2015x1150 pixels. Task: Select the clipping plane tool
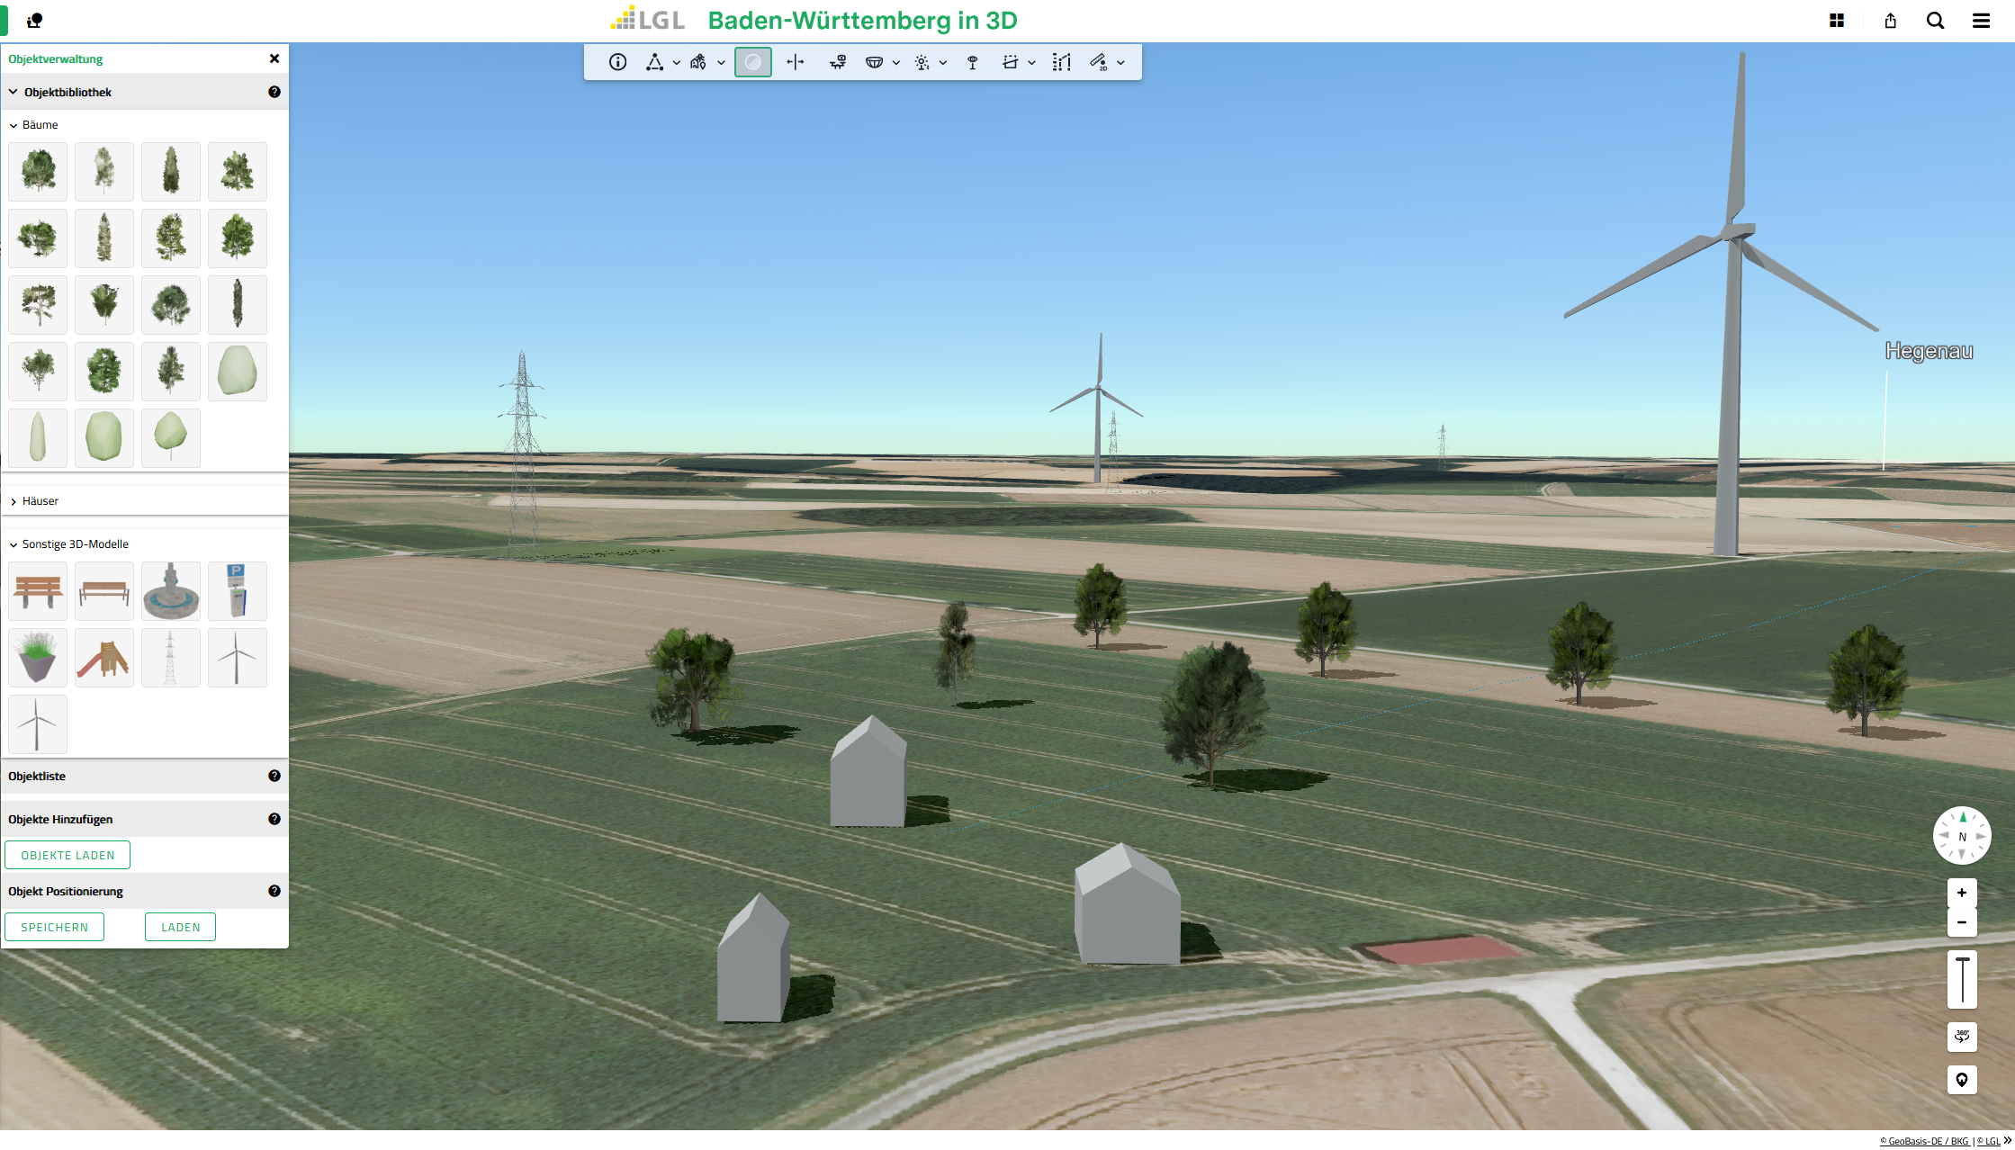tap(1011, 61)
